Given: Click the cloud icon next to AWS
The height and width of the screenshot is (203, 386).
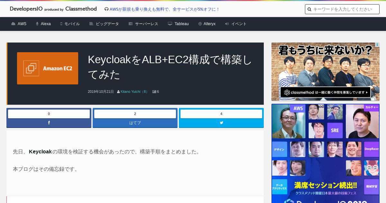Looking at the screenshot, I should pyautogui.click(x=13, y=24).
